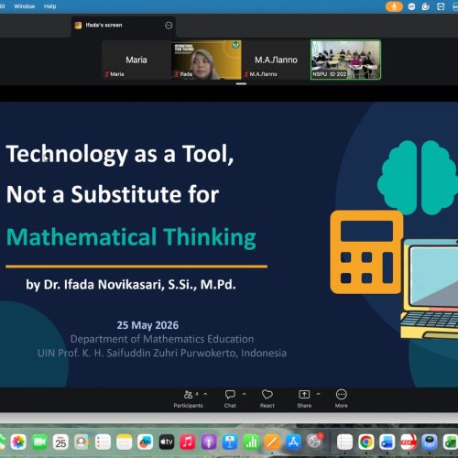Viewport: 458px width, 458px height.
Task: Open Contacts from the dock
Action: 82,442
